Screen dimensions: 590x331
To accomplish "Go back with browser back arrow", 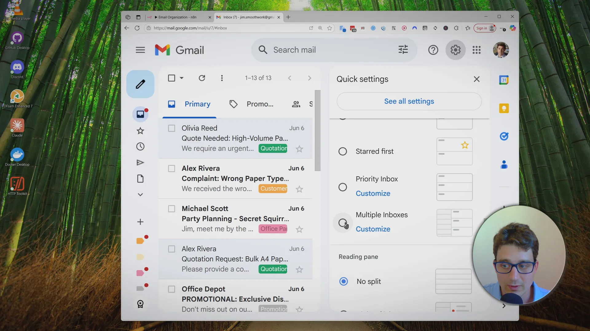I will coord(127,28).
